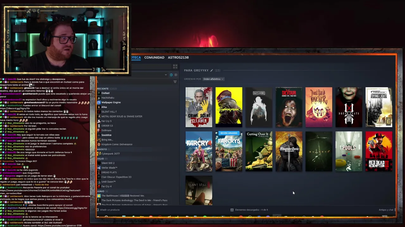Edit collection name with pencil icon
The image size is (405, 227).
(x=212, y=70)
